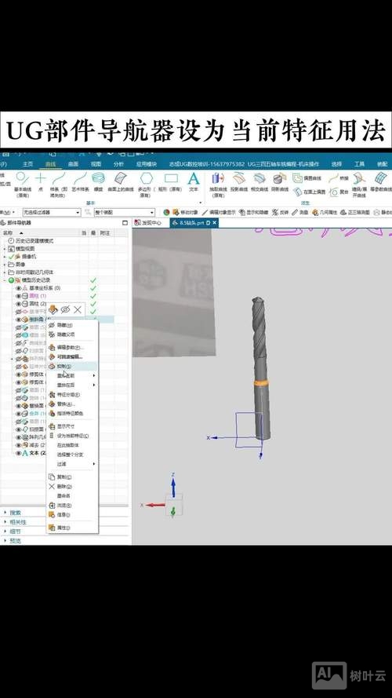
Task: Select the 投影曲线 project curve tool
Action: tap(238, 181)
